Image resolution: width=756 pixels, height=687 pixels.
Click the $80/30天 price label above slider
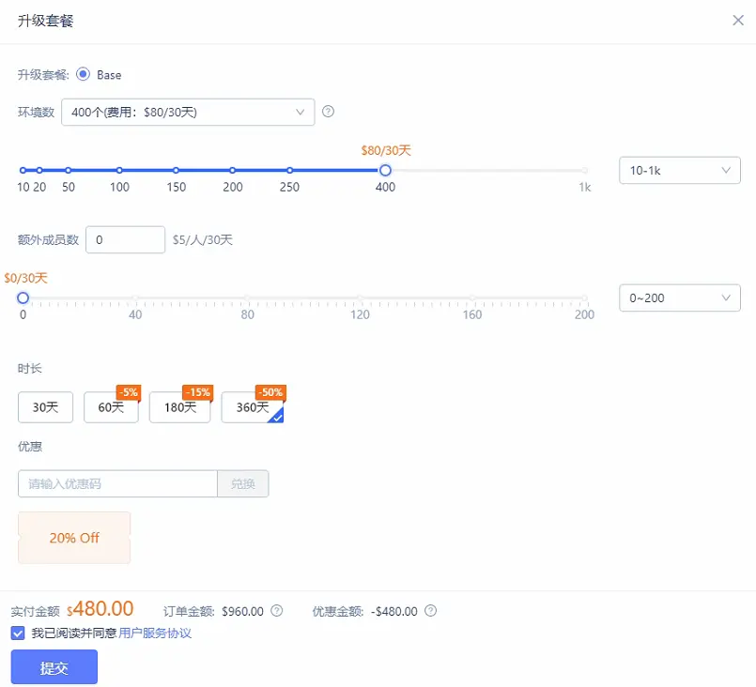(x=386, y=150)
